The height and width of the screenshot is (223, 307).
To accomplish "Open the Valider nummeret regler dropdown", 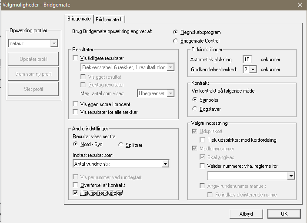I will coord(291,176).
